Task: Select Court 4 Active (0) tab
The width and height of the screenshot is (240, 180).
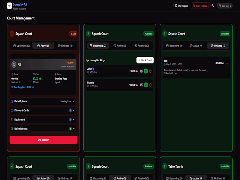Action: (43, 178)
